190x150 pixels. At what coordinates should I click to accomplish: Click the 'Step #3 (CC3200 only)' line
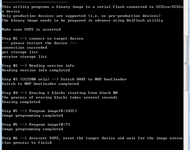tap(64, 79)
